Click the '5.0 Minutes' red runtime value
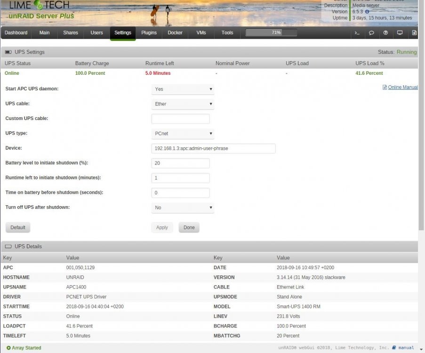Screen dimensions: 425x353 click(158, 73)
